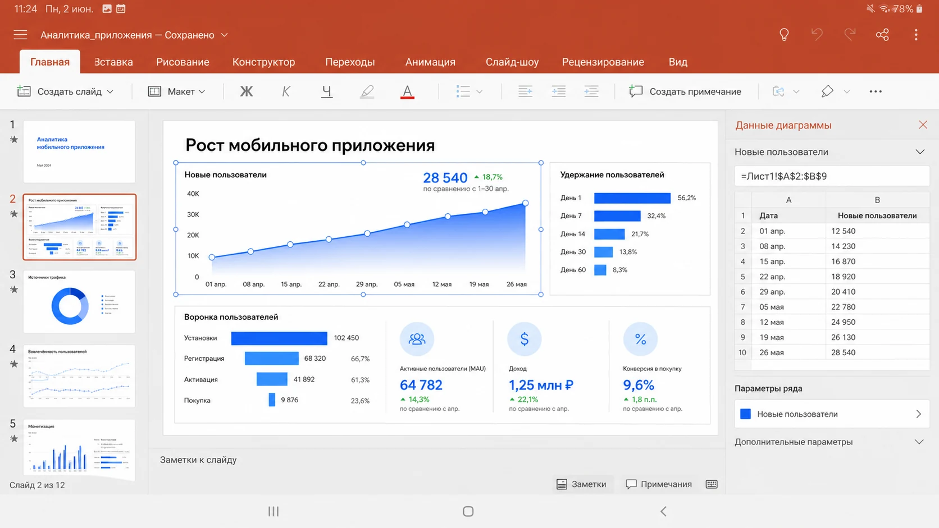Open the Примечания comments pane
Image resolution: width=939 pixels, height=528 pixels.
(x=659, y=484)
